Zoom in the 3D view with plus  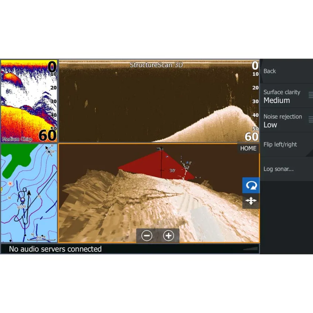pos(168,236)
